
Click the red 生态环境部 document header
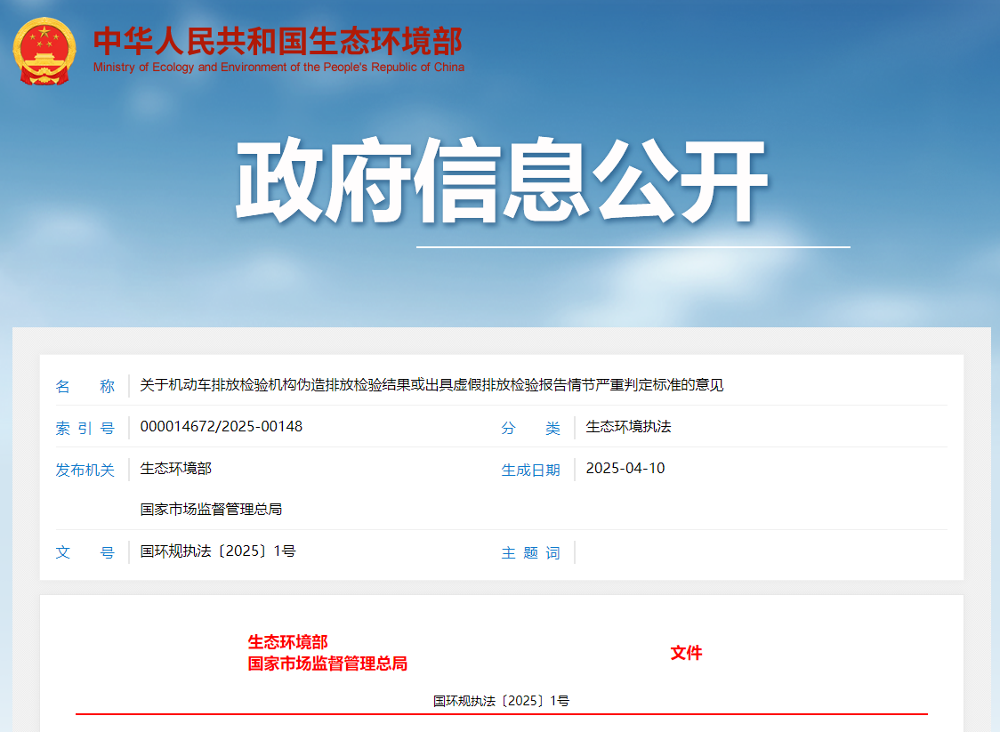[287, 642]
